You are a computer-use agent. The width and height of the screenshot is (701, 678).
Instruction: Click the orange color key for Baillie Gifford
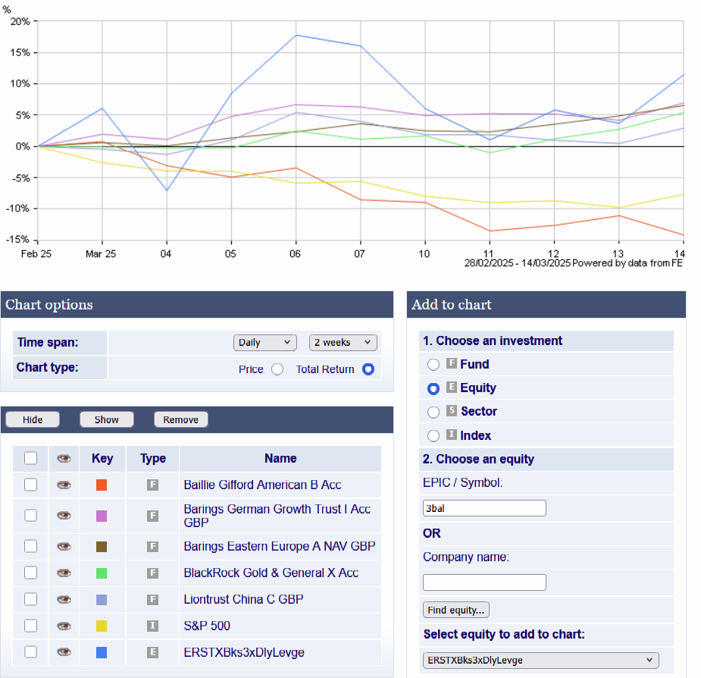click(102, 485)
